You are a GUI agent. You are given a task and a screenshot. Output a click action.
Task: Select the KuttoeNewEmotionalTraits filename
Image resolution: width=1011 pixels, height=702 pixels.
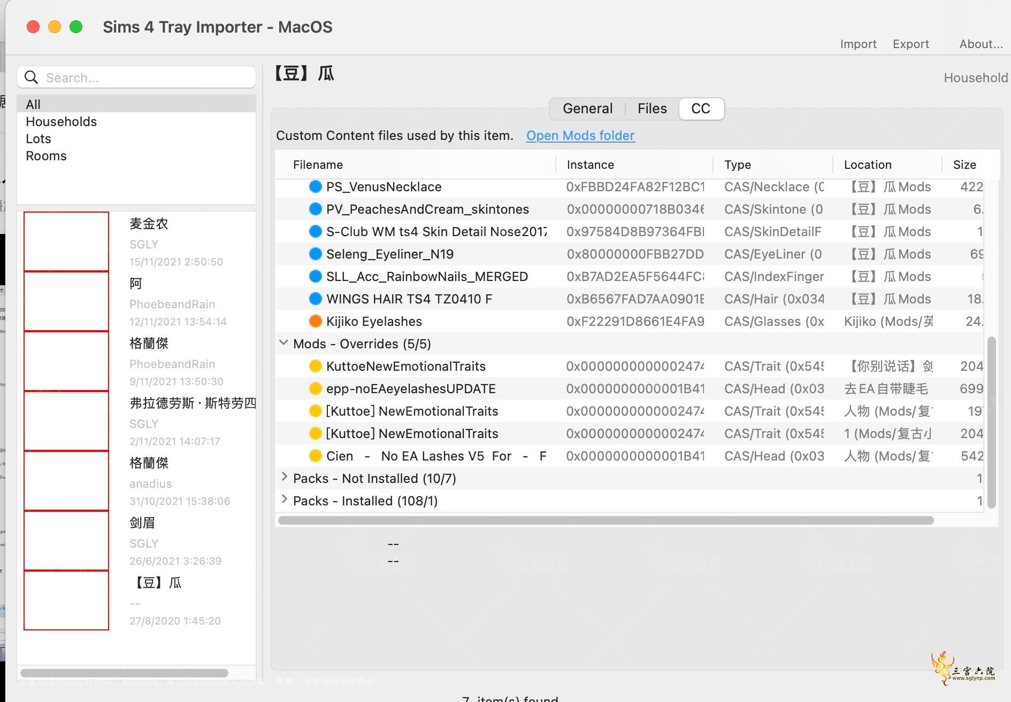coord(405,366)
